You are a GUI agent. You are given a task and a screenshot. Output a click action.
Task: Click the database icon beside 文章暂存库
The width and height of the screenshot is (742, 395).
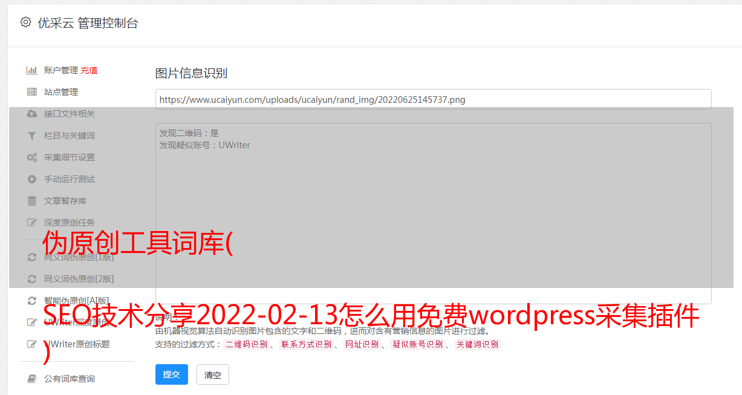(x=32, y=201)
